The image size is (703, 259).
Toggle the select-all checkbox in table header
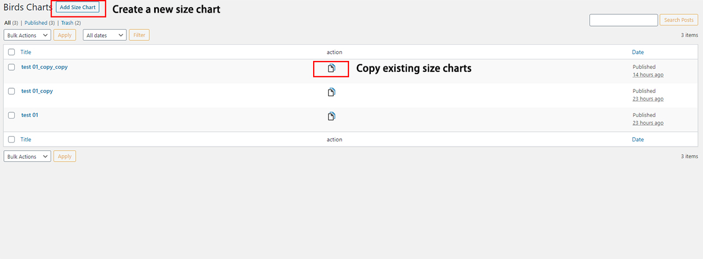tap(11, 52)
